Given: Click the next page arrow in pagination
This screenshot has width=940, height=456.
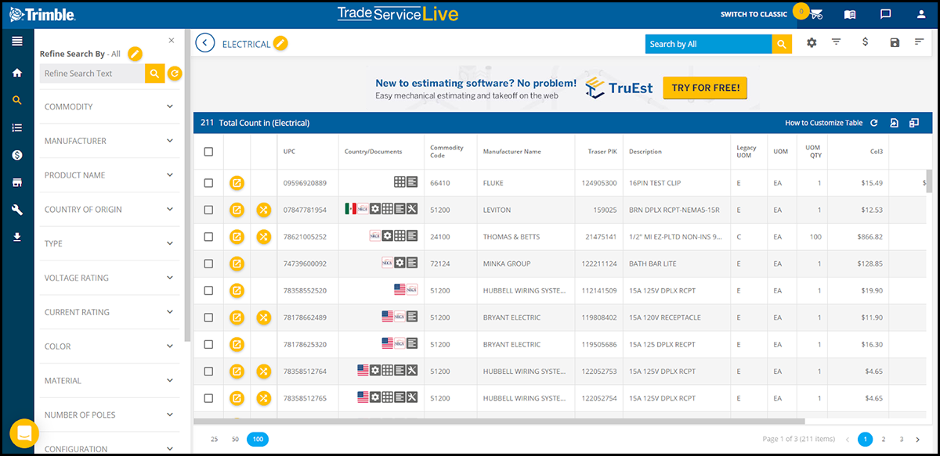Looking at the screenshot, I should click(x=920, y=440).
